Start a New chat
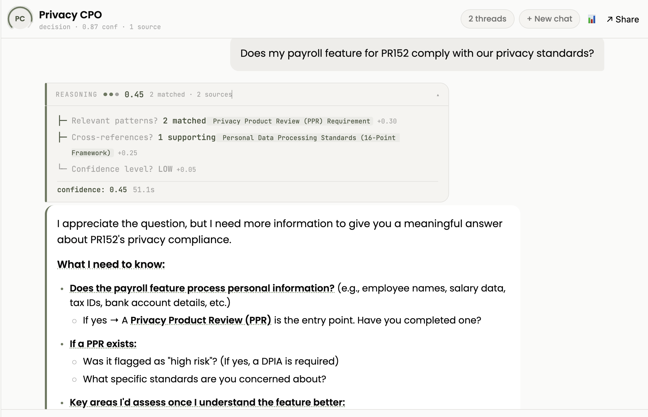648x417 pixels. pyautogui.click(x=549, y=19)
